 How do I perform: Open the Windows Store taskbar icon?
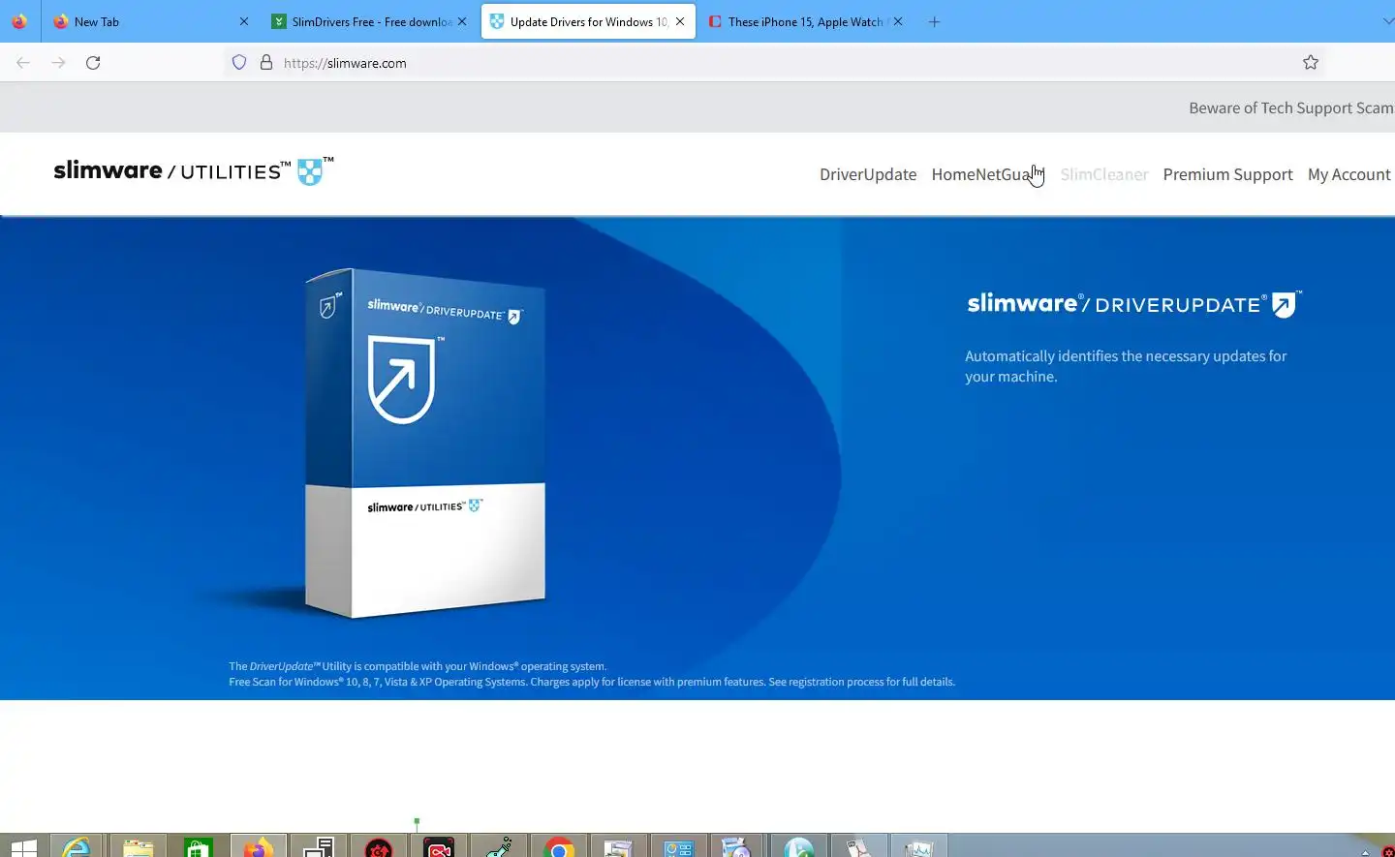[x=198, y=847]
